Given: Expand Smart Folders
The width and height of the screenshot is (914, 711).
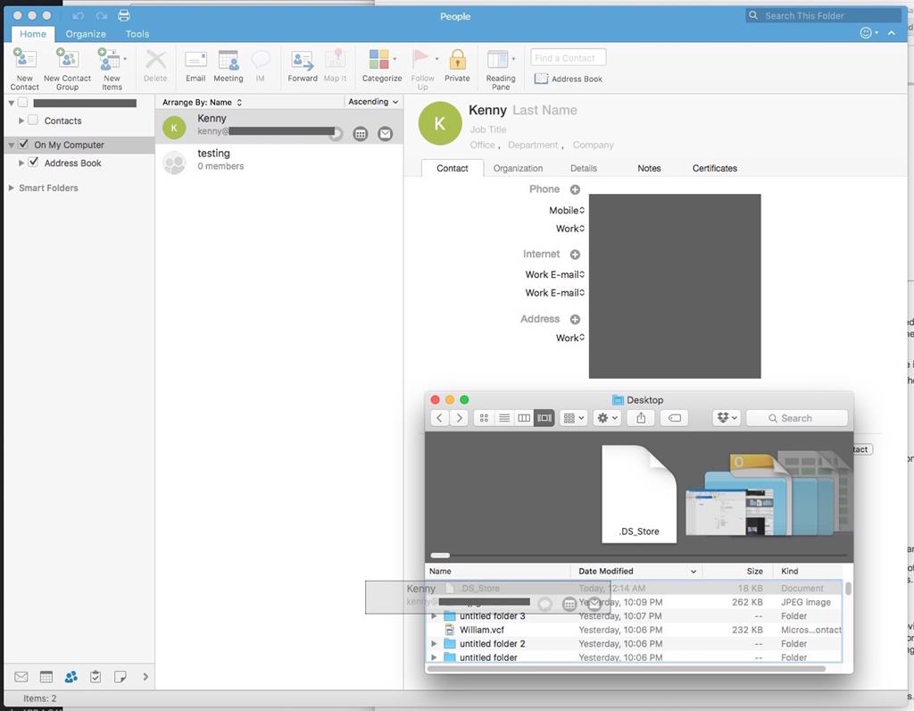Looking at the screenshot, I should tap(11, 188).
